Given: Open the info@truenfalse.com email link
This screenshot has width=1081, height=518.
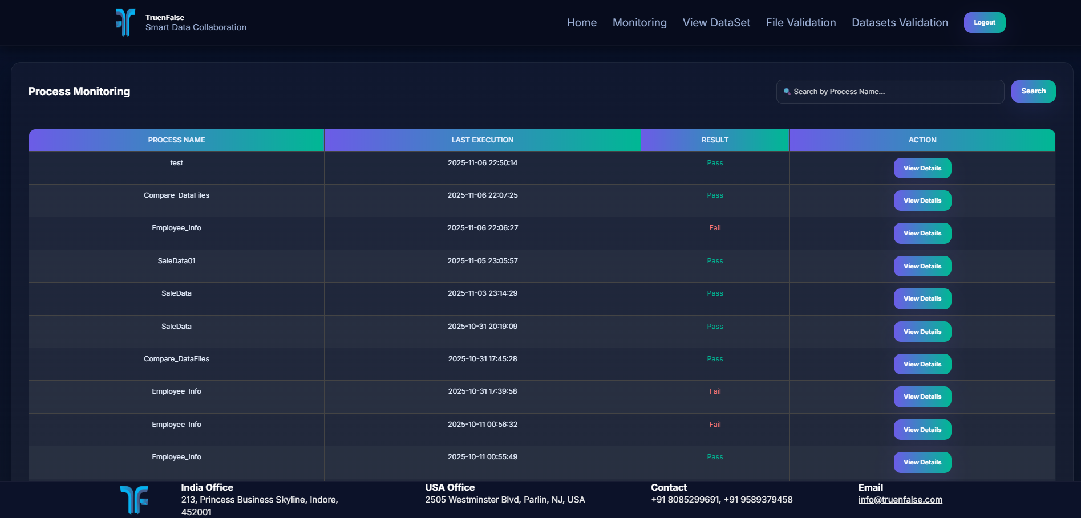Looking at the screenshot, I should point(900,500).
